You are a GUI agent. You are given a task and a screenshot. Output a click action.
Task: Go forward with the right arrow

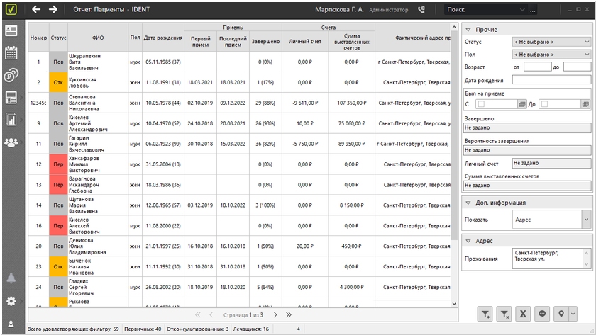53,9
